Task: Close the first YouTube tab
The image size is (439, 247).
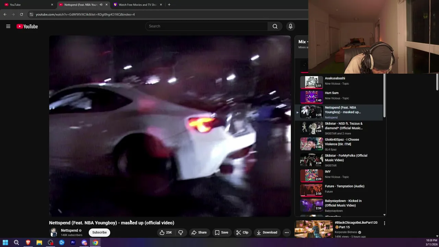Action: pyautogui.click(x=52, y=4)
